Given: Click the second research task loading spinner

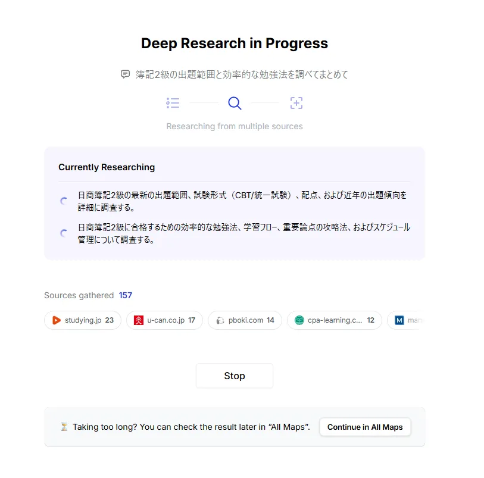Looking at the screenshot, I should 64,233.
